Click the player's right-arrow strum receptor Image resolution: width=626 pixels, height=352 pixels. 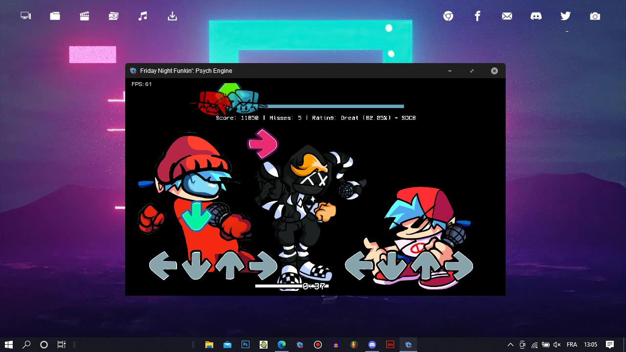(x=460, y=265)
